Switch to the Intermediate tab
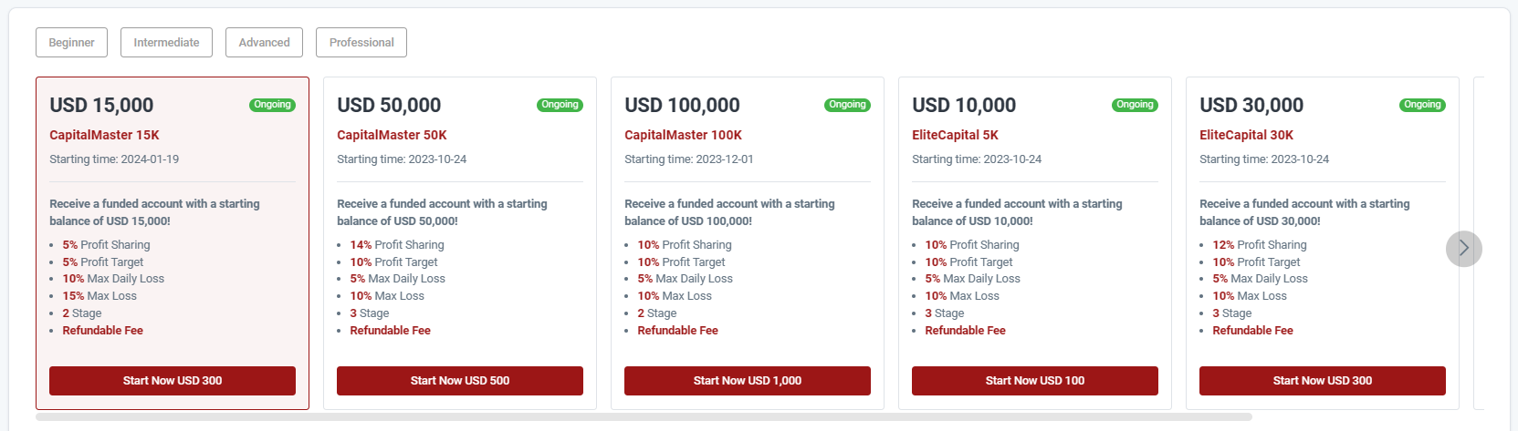 166,43
